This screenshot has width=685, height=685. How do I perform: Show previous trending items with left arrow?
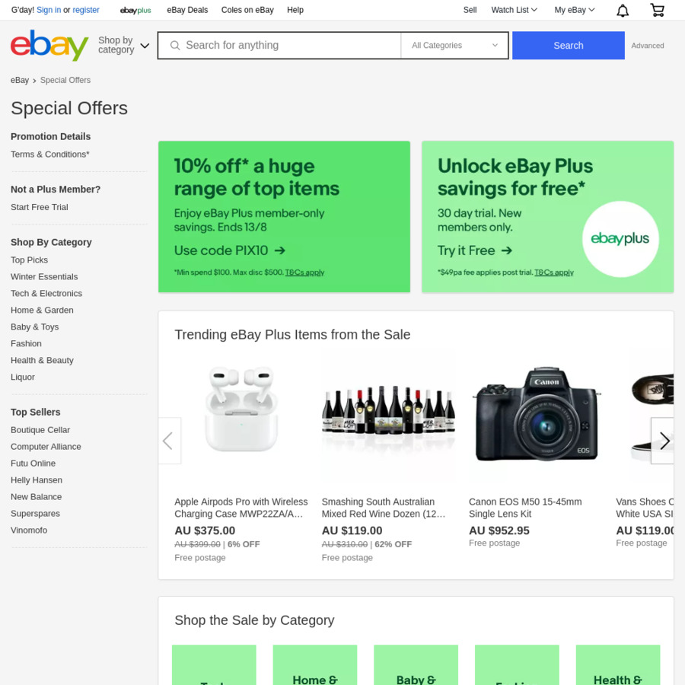pyautogui.click(x=169, y=441)
